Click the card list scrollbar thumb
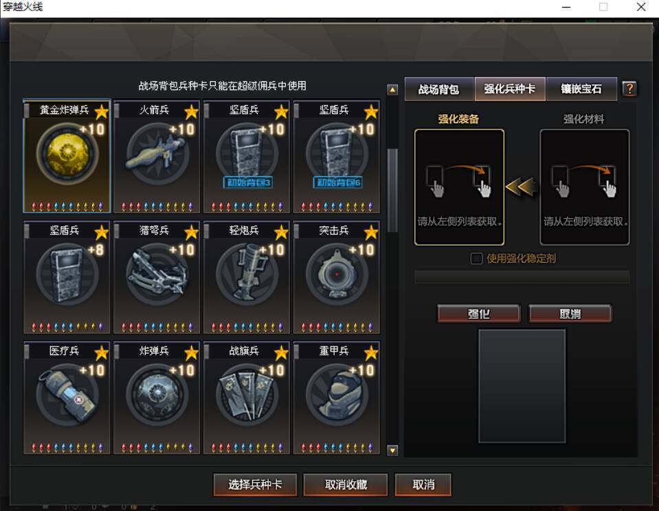The image size is (659, 511). click(x=392, y=190)
